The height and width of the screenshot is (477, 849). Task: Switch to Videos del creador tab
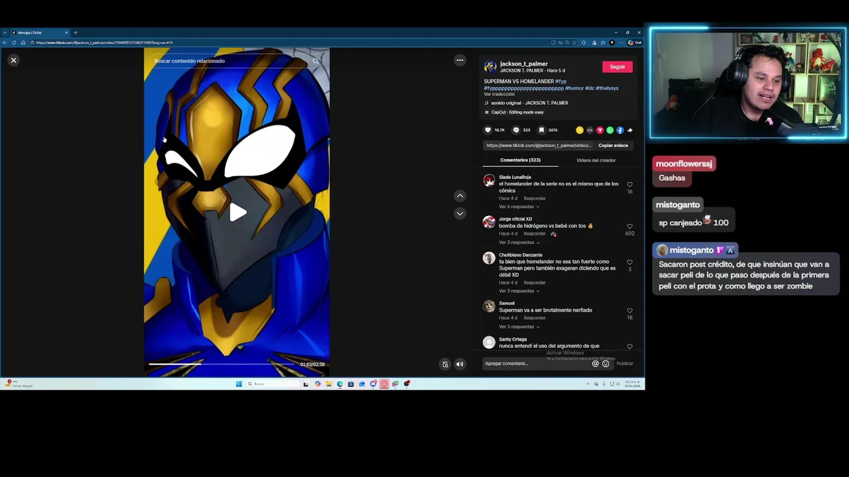[596, 160]
